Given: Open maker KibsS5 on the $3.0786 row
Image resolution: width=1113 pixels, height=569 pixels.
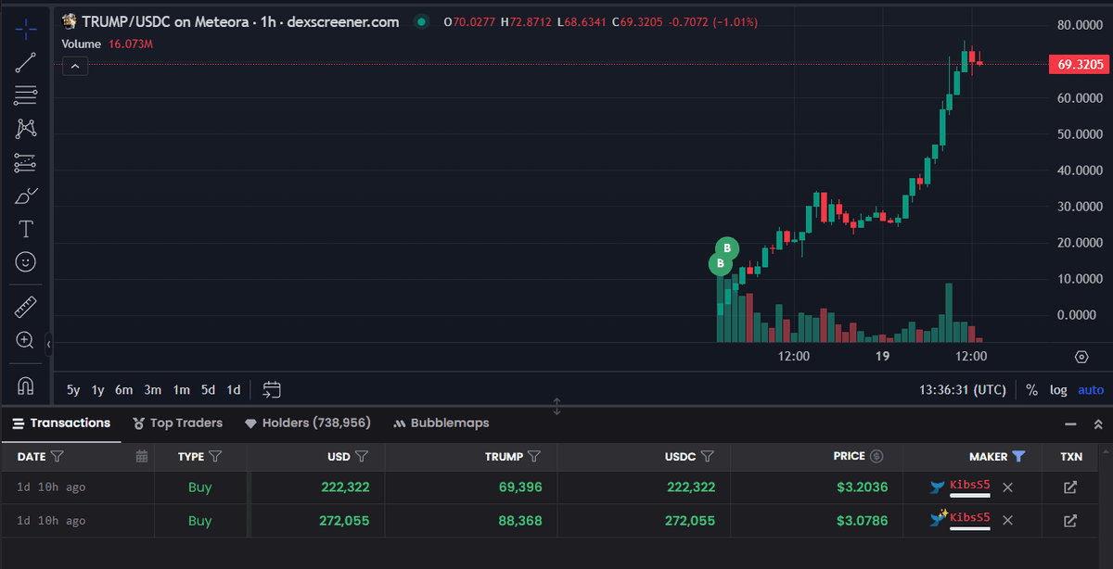Looking at the screenshot, I should click(970, 517).
